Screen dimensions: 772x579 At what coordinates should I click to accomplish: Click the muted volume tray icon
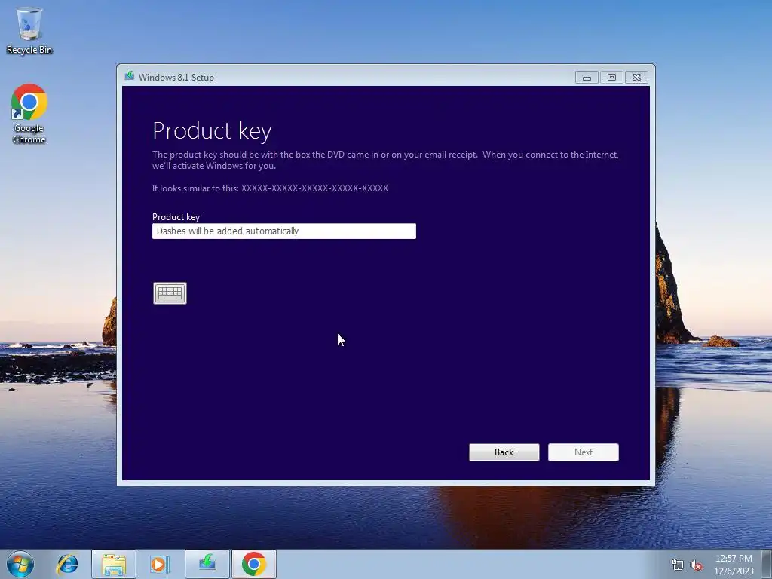coord(696,565)
